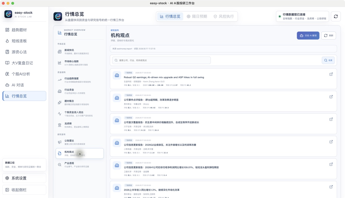The width and height of the screenshot is (345, 198).
Task: Open 新闻快讯 in the market overview list
Action: [80, 52]
